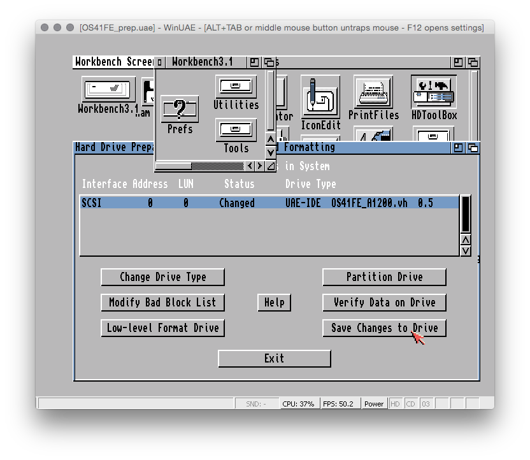Viewport: 530px width, 460px height.
Task: Click the WinUAE window close button
Action: click(45, 27)
